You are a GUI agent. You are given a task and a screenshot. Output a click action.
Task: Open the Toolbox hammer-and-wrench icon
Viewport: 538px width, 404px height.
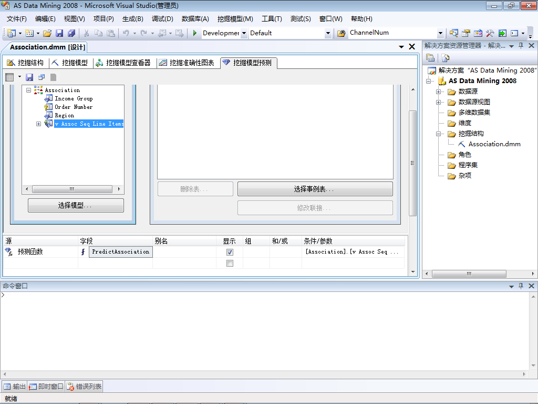[x=490, y=33]
